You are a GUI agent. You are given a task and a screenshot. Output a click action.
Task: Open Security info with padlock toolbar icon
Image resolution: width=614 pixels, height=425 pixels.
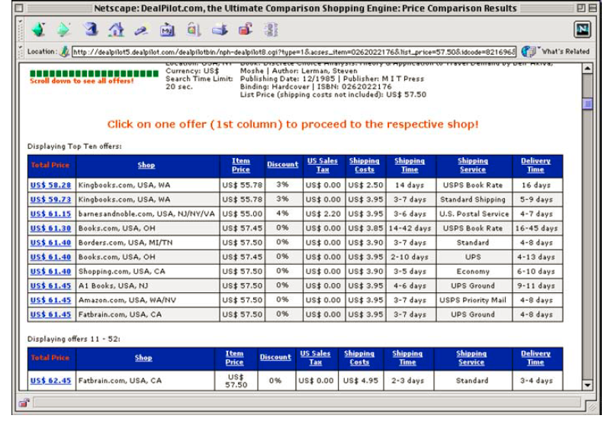[x=246, y=30]
